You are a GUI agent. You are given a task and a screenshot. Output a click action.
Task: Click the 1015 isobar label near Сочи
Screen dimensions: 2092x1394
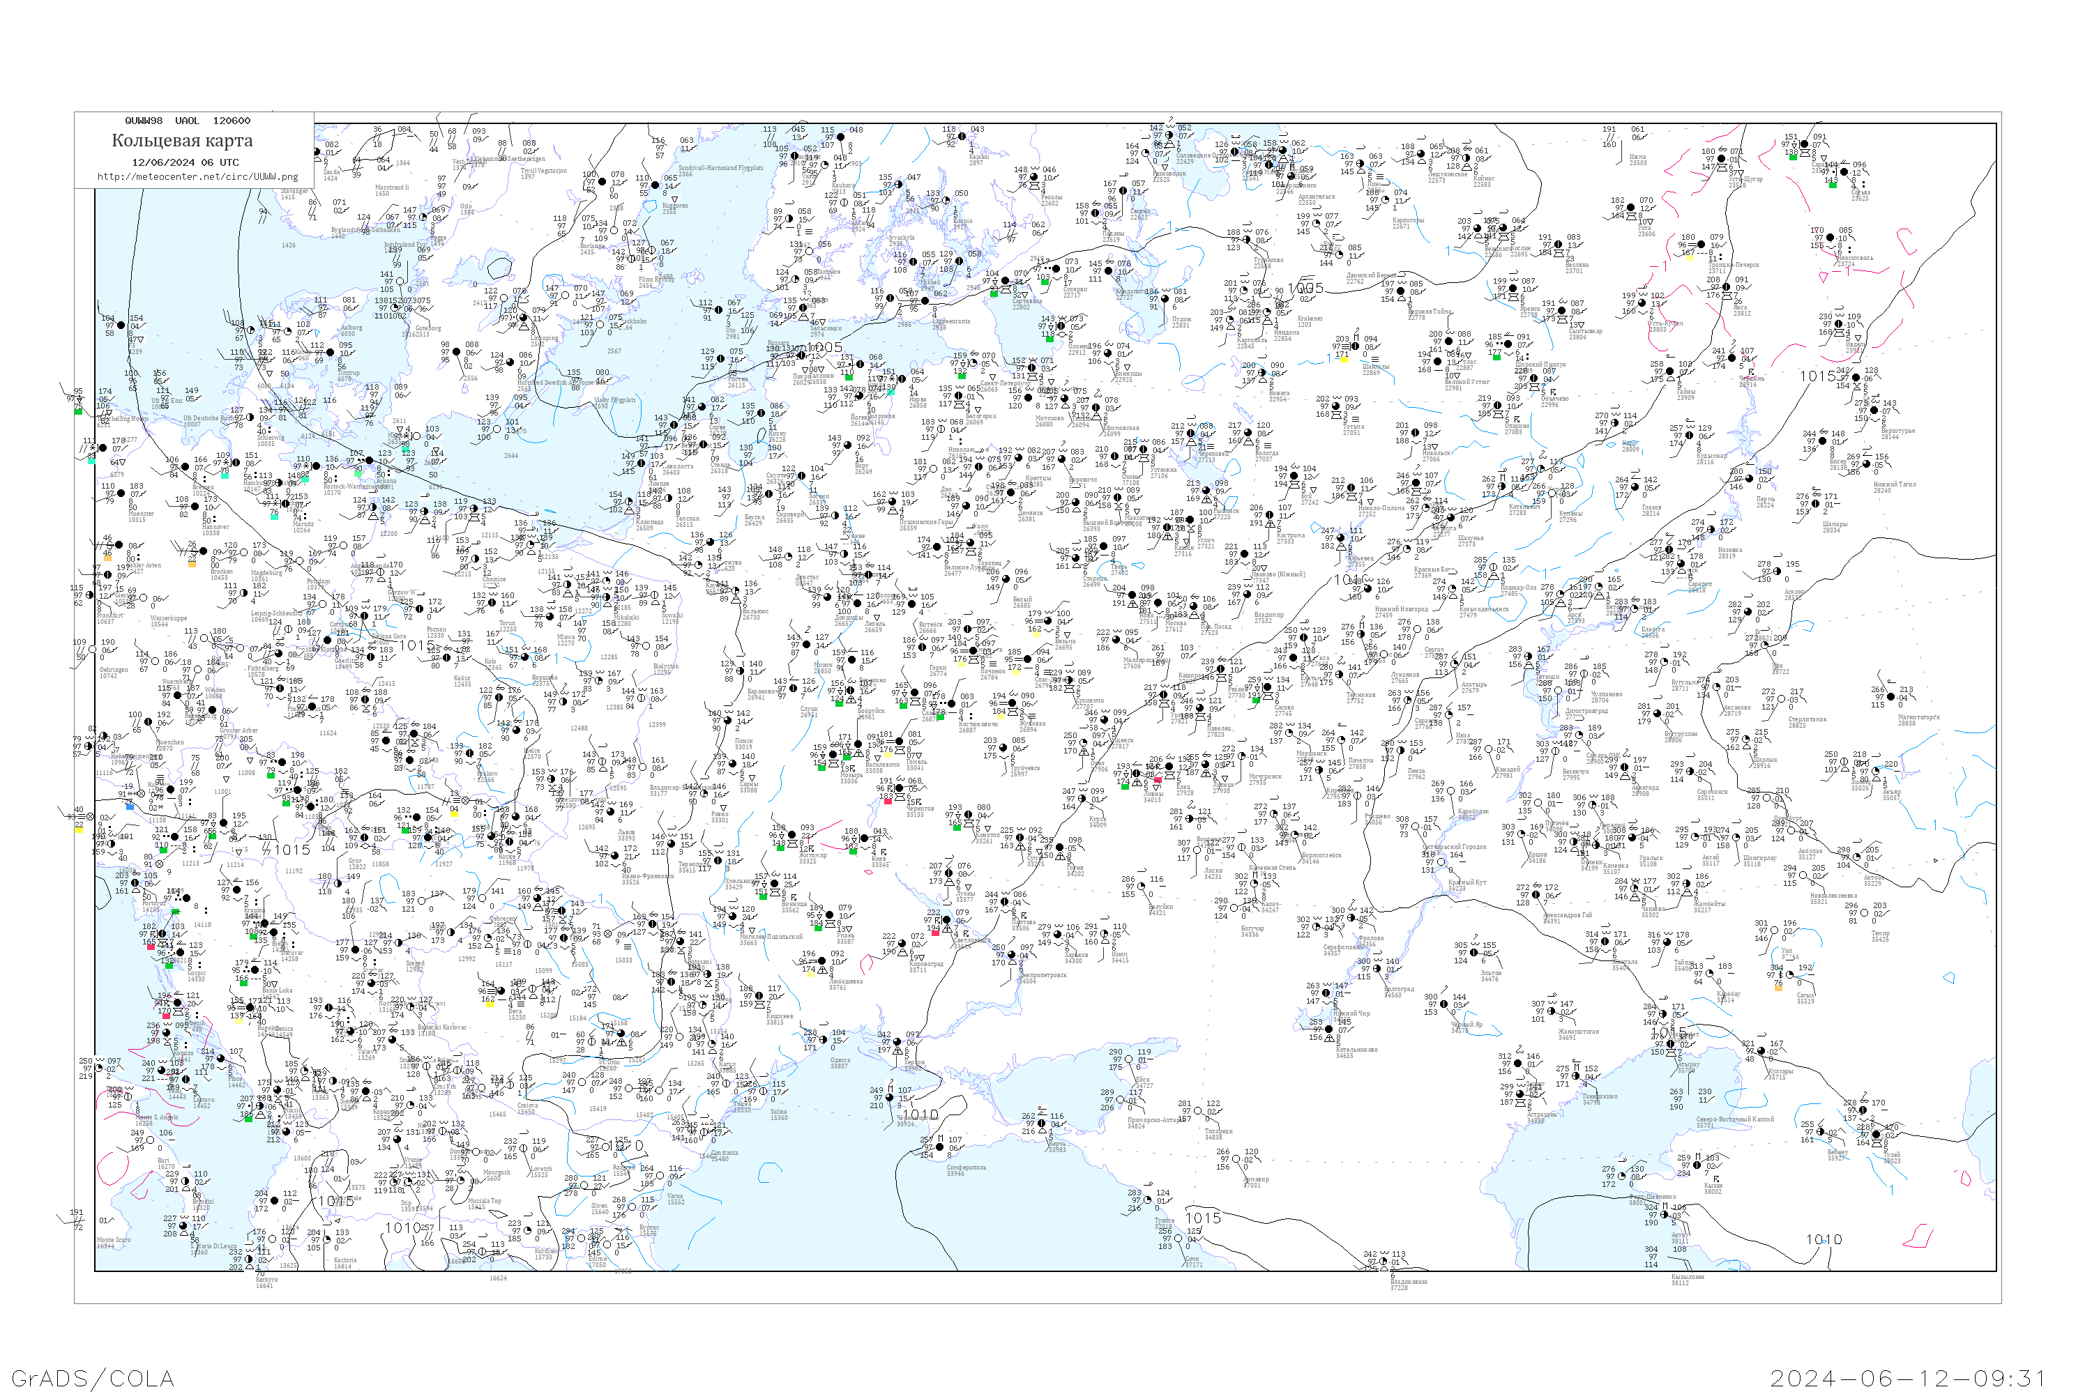click(1202, 1218)
